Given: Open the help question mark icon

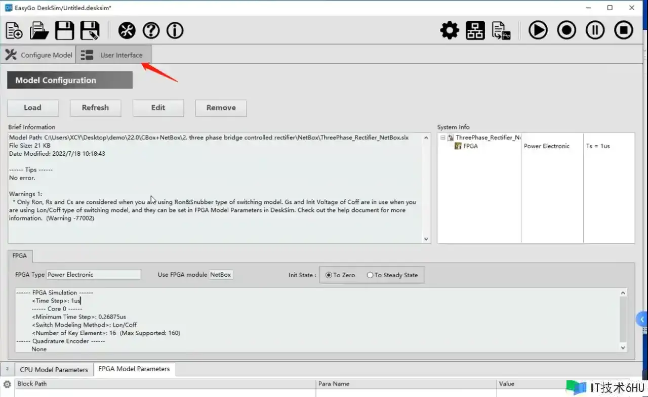Looking at the screenshot, I should [x=151, y=31].
